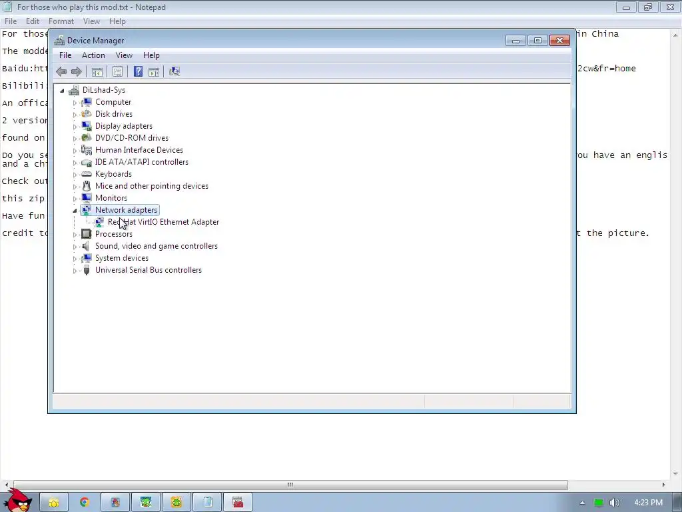Viewport: 682px width, 512px height.
Task: Expand the Computer node
Action: [x=75, y=103]
